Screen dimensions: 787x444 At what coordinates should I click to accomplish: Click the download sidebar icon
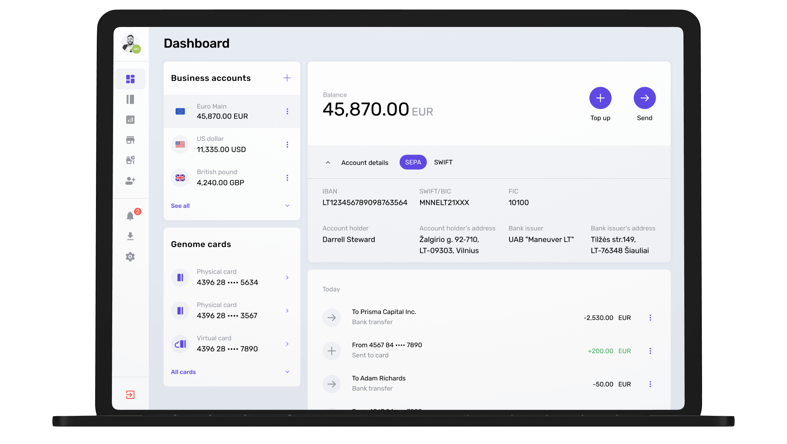tap(130, 236)
